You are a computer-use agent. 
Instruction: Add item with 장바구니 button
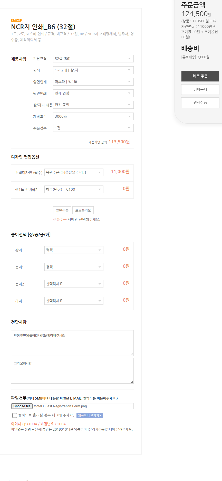coord(200,89)
